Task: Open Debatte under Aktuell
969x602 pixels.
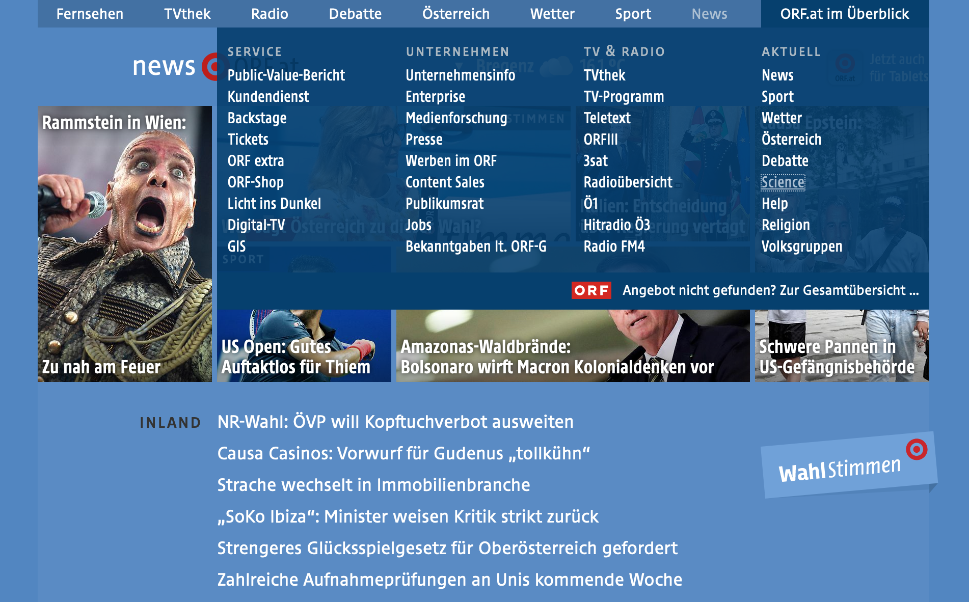Action: [x=785, y=161]
